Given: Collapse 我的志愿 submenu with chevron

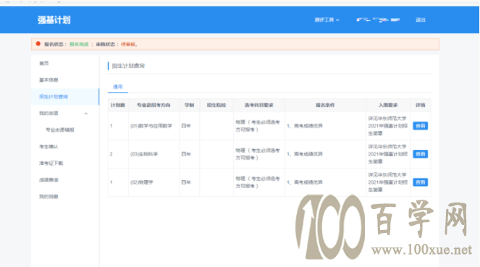Looking at the screenshot, I should (86, 114).
